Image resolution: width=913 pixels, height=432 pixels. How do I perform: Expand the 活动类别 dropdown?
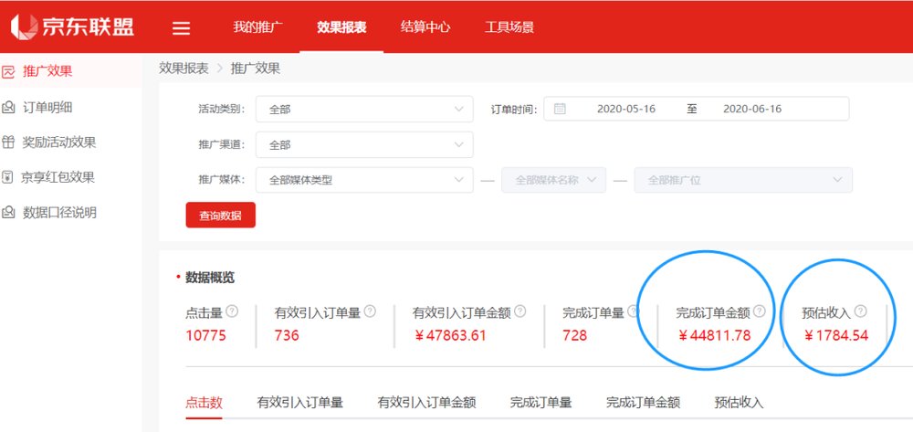coord(364,109)
